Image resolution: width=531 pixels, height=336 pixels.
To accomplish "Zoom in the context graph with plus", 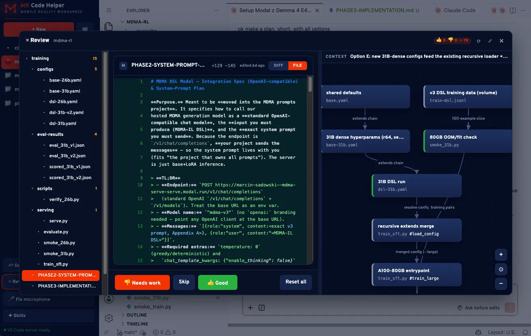I will point(501,255).
